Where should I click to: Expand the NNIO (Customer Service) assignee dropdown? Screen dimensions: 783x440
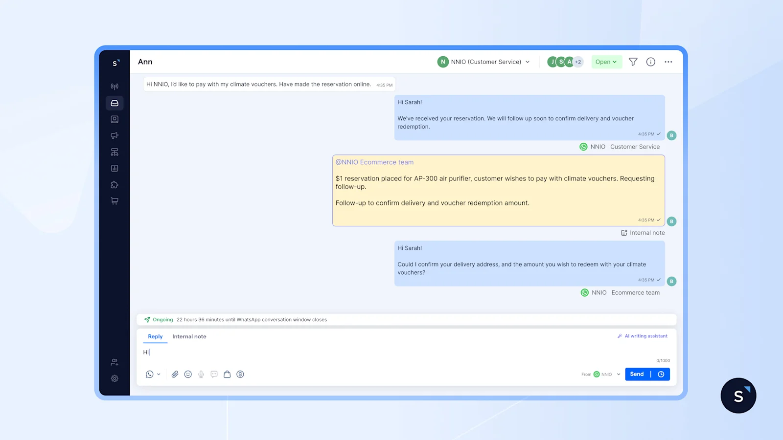pyautogui.click(x=484, y=62)
